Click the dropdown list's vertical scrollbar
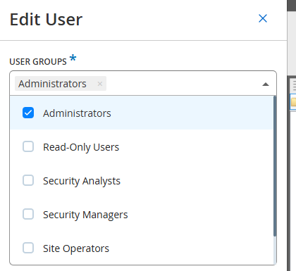Viewport: 296px width, 271px height. click(275, 166)
